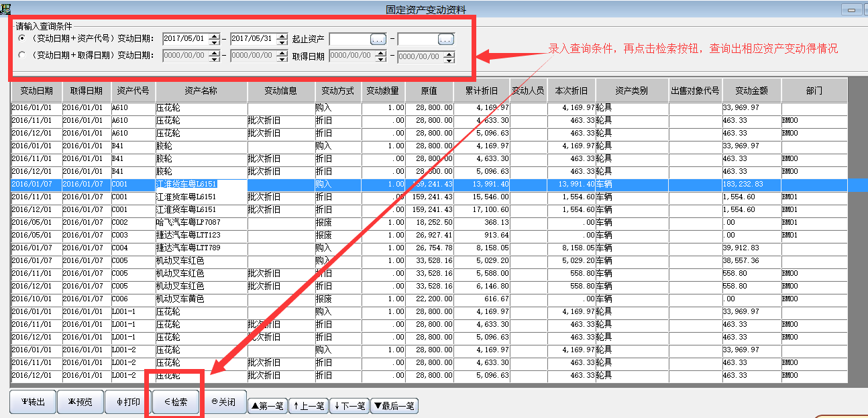This screenshot has width=868, height=418.
Task: Click the 183,232.83 change amount cell
Action: (x=751, y=184)
